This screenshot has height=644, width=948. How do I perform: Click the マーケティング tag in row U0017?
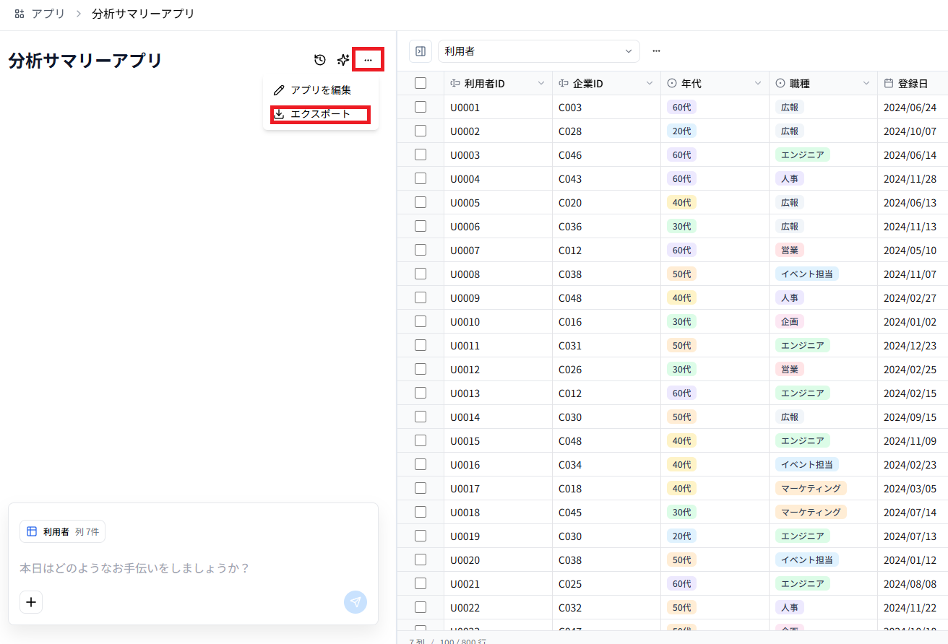coord(811,488)
